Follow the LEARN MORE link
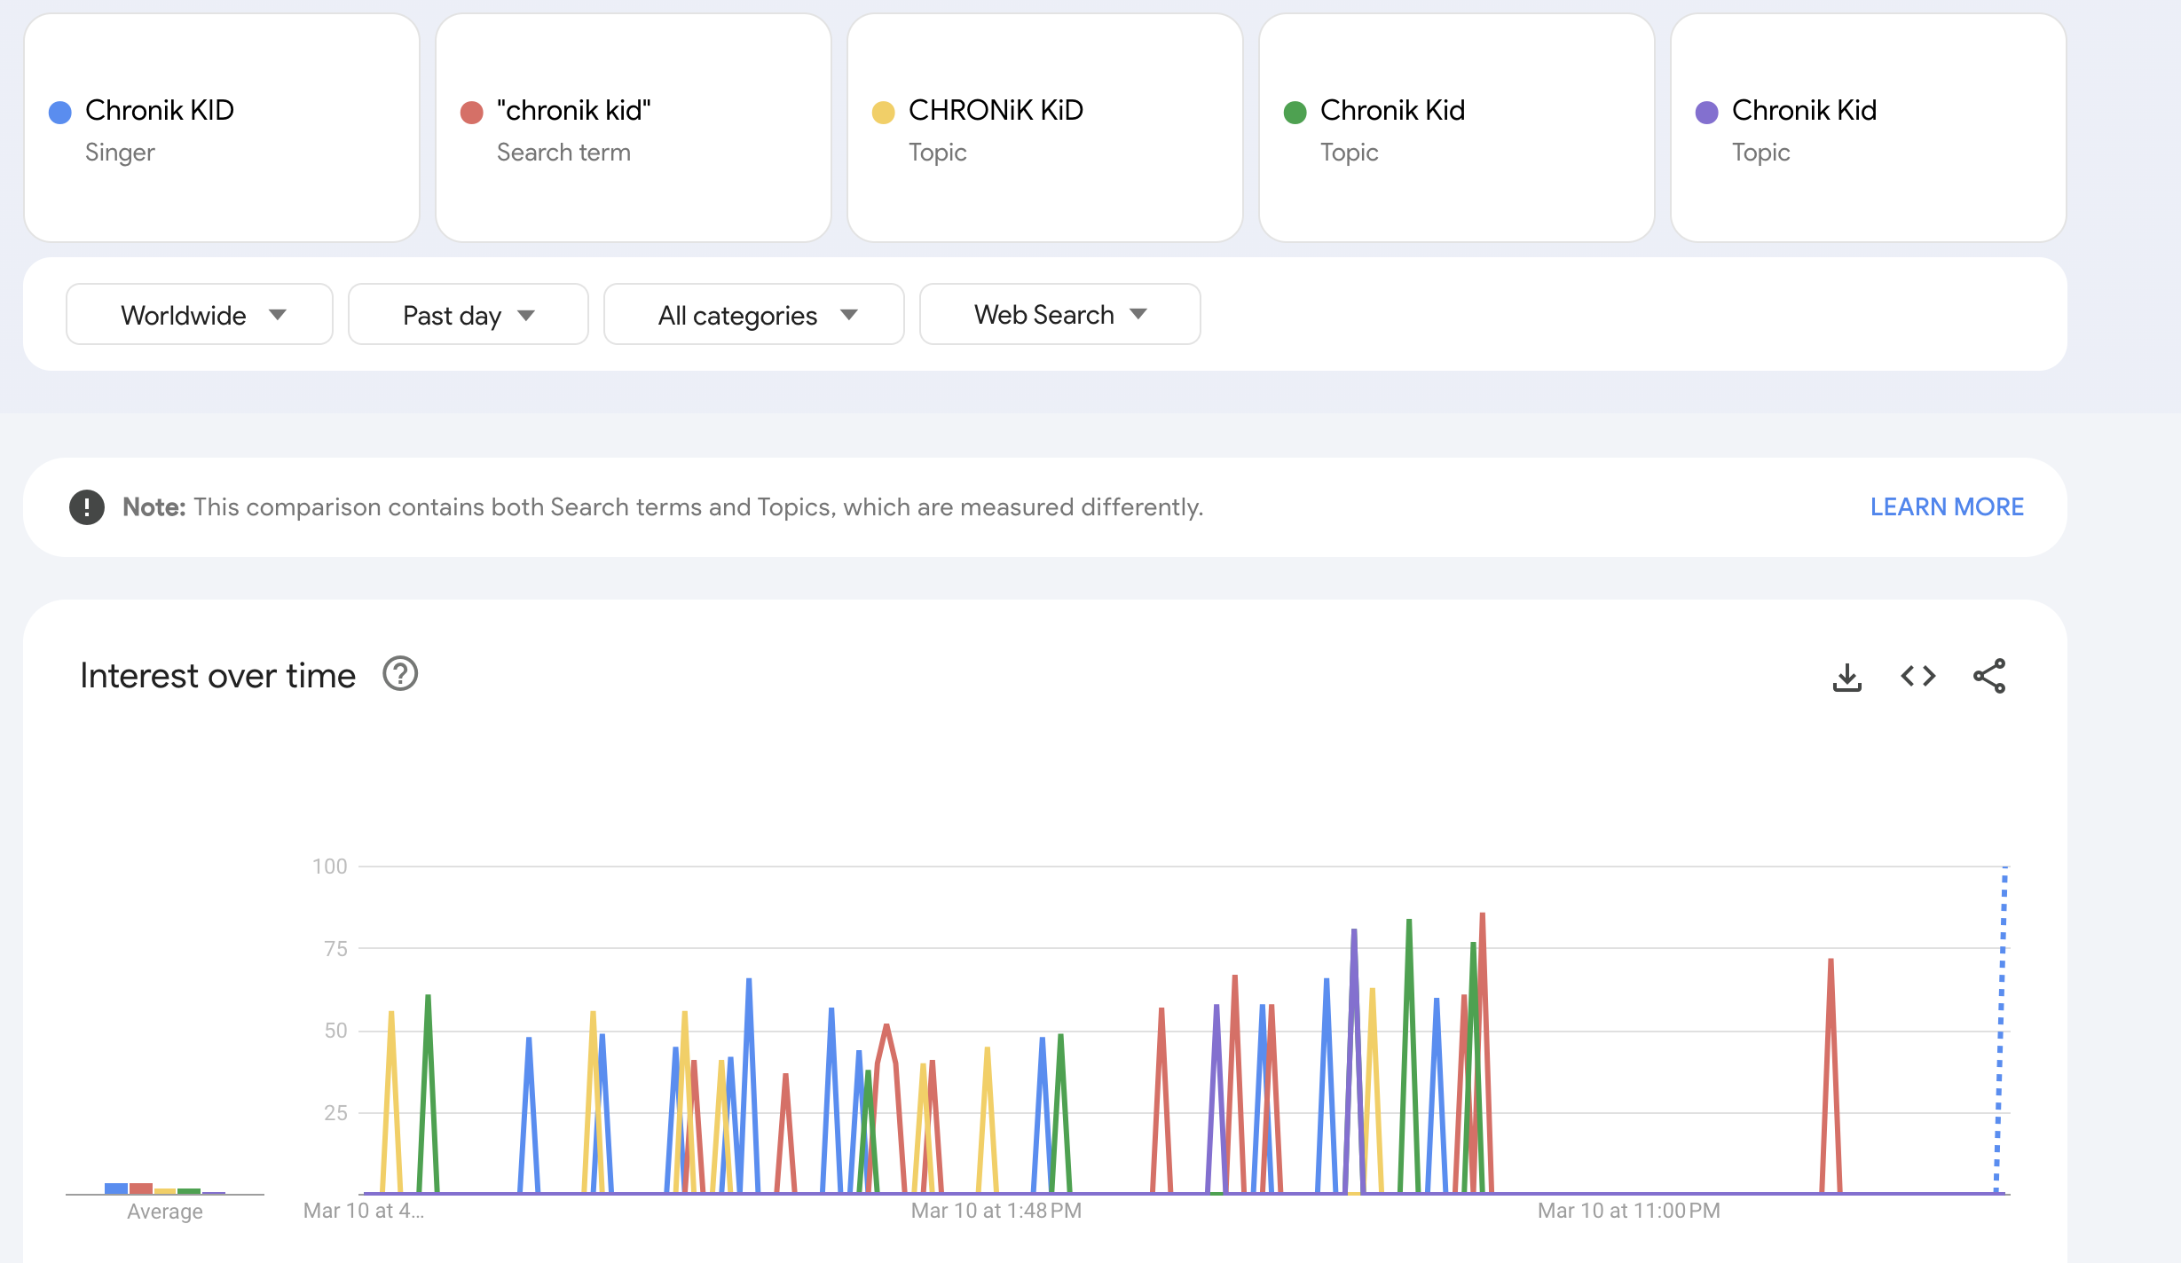This screenshot has height=1263, width=2181. point(1947,507)
